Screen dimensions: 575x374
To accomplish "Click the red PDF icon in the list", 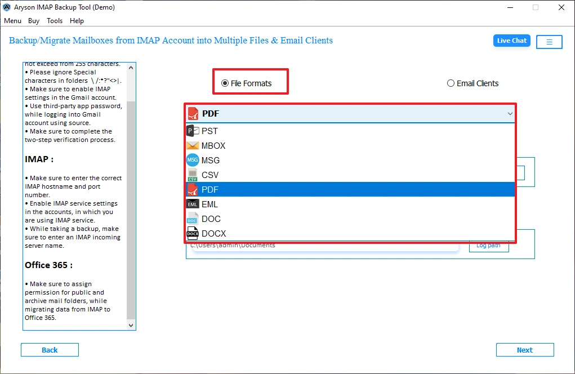I will click(192, 189).
